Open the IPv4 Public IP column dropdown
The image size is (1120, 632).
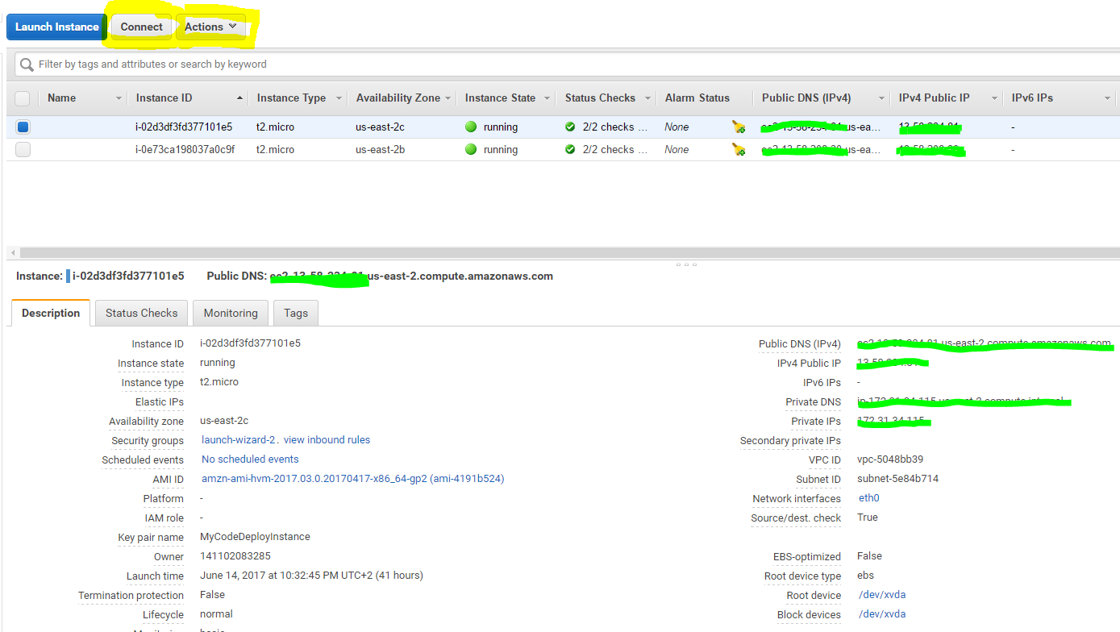[996, 98]
